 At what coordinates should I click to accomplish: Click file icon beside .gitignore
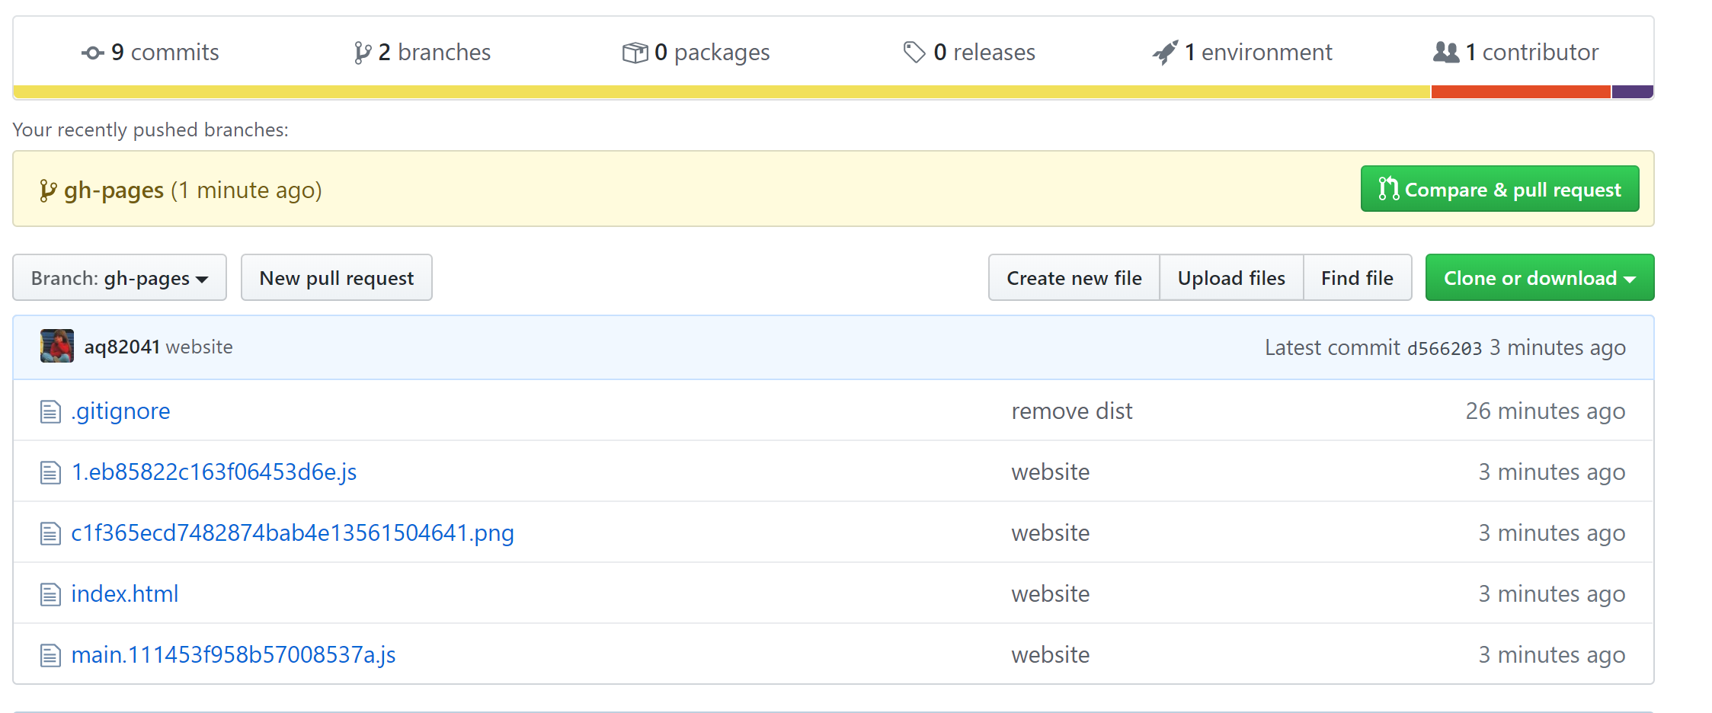50,411
